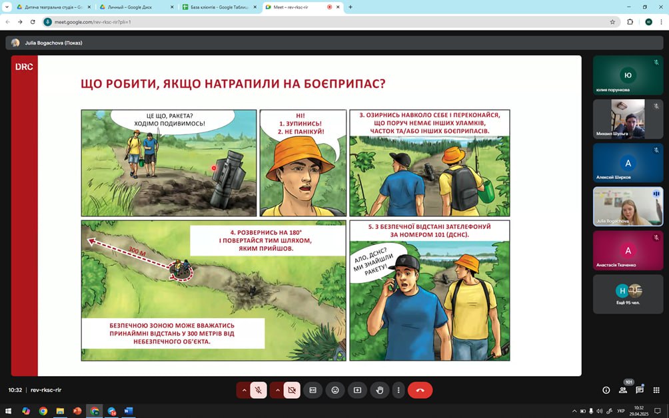Expand video settings arrow beside camera

tap(277, 390)
